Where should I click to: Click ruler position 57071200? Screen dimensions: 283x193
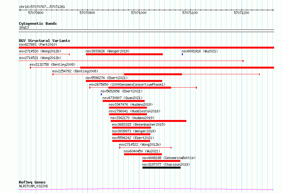241,13
